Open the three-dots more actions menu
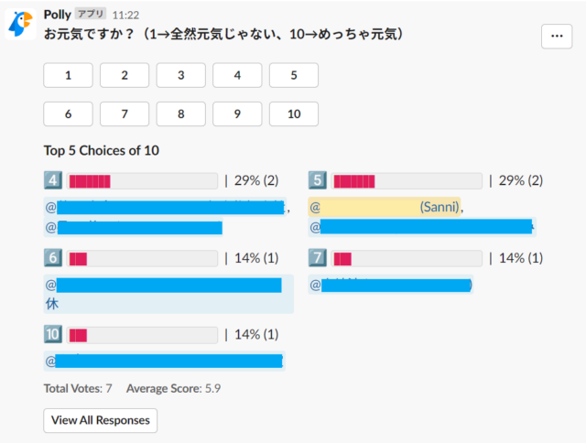 pyautogui.click(x=557, y=36)
